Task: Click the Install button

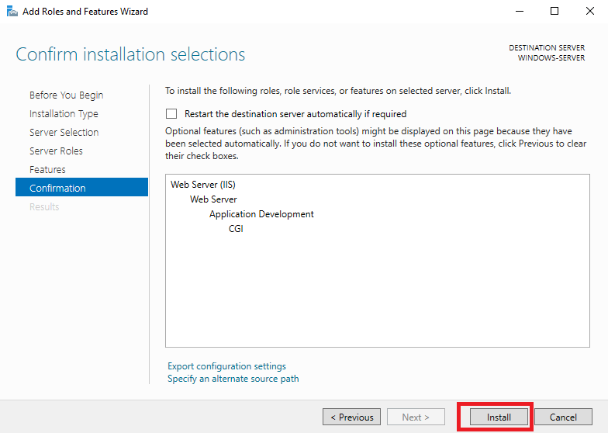Action: (x=499, y=417)
